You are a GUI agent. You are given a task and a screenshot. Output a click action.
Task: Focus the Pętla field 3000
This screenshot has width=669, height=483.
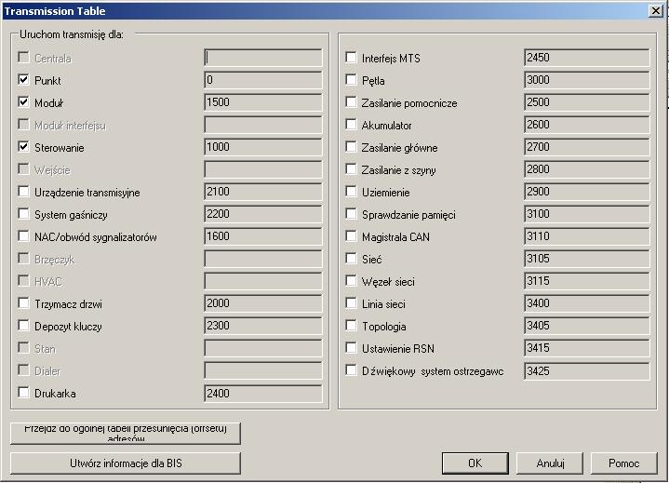tap(587, 80)
